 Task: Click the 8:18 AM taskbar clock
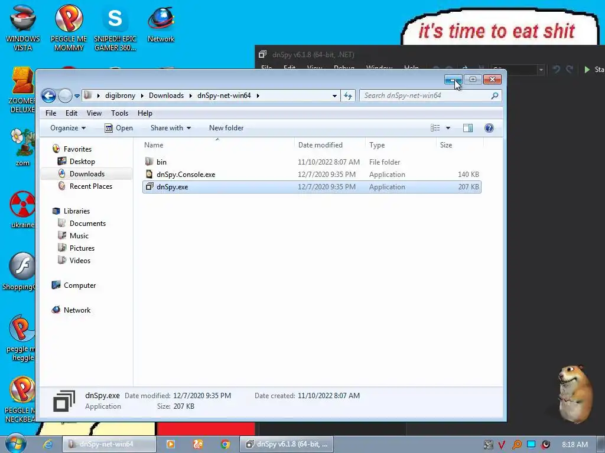(574, 444)
